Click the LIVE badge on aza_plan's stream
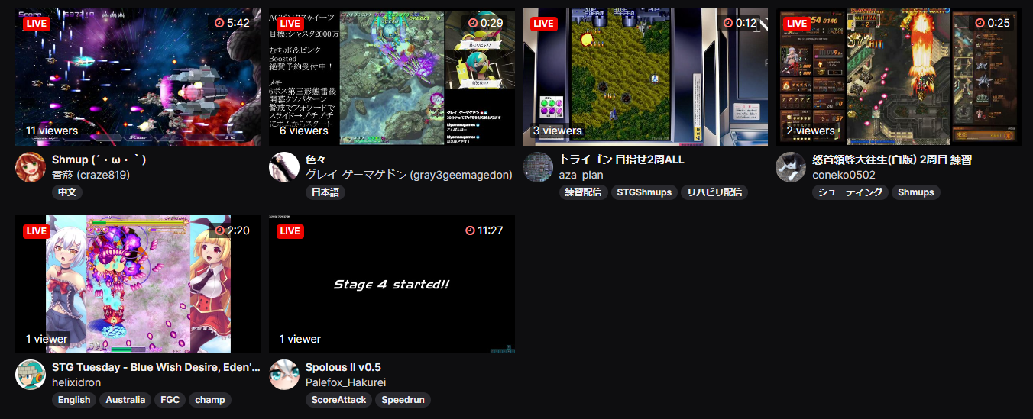This screenshot has width=1033, height=419. pos(543,23)
